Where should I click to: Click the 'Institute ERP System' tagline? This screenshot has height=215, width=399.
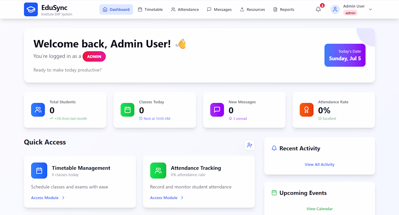tap(57, 14)
